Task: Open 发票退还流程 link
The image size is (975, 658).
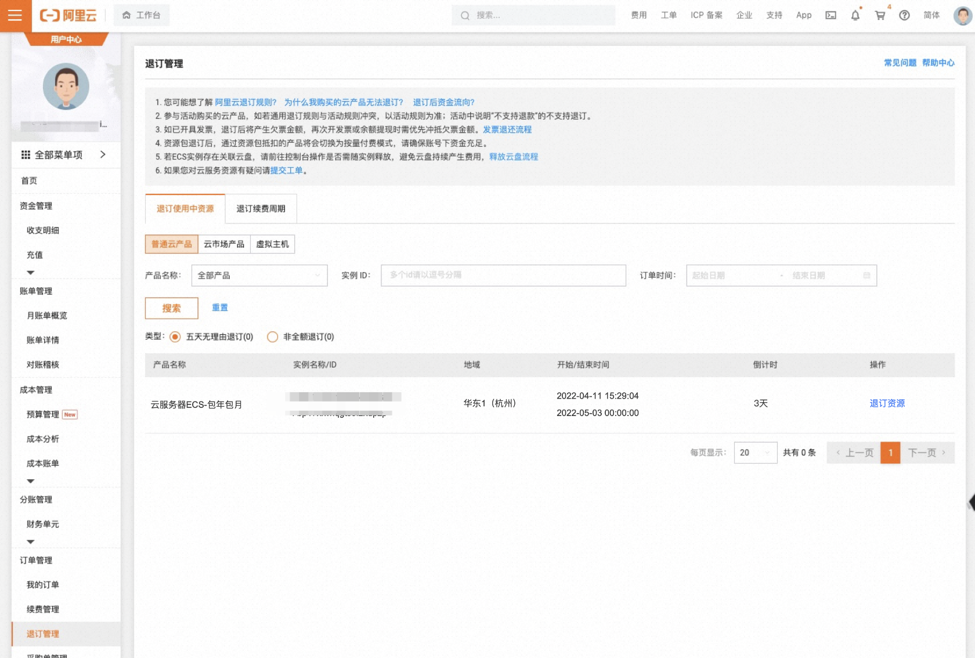Action: 507,129
